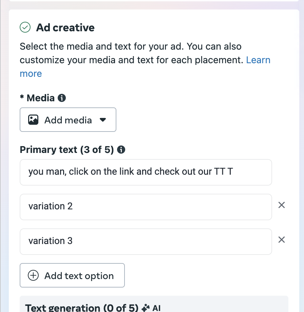Click the AI sparkle icon near Text generation
The image size is (304, 312).
(x=145, y=308)
